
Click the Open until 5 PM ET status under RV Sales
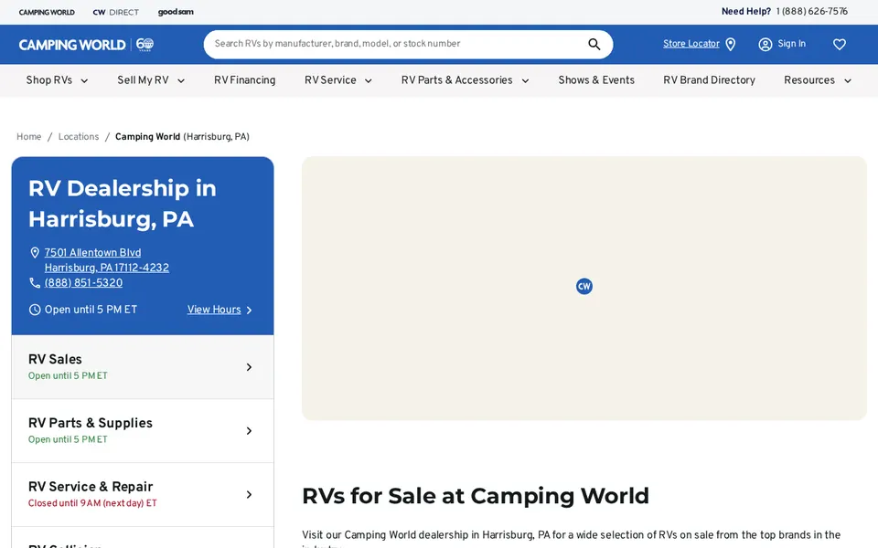[x=68, y=375]
